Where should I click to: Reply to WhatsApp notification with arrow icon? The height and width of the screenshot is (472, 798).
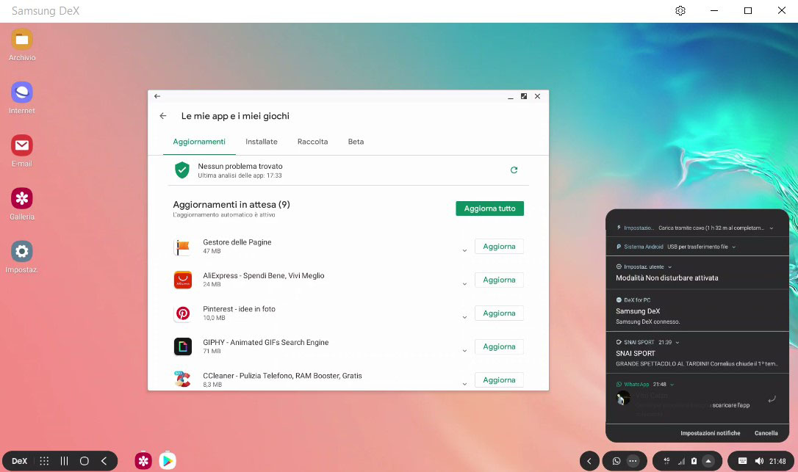pos(772,399)
